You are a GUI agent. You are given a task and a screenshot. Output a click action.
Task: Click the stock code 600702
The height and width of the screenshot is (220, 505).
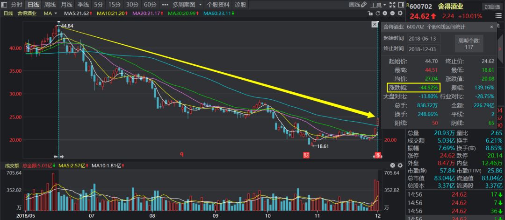421,6
